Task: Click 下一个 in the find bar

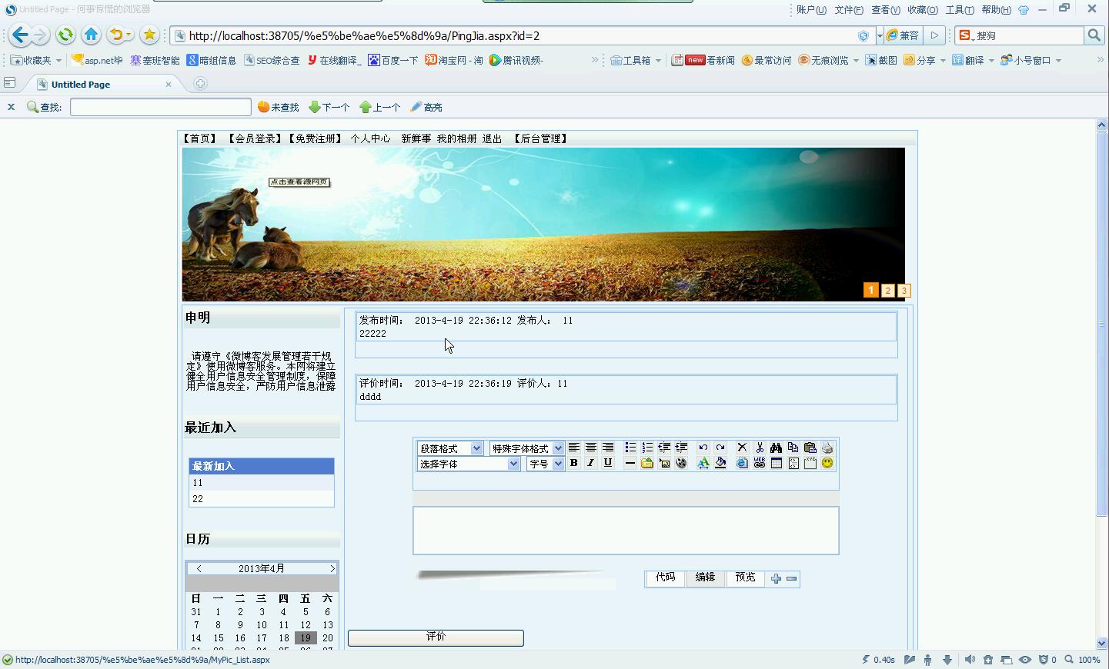Action: (329, 108)
